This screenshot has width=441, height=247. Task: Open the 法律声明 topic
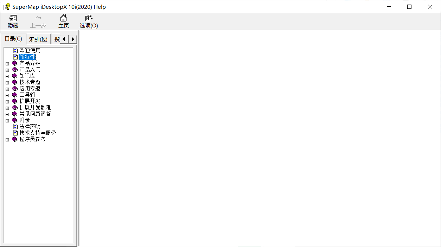point(30,126)
